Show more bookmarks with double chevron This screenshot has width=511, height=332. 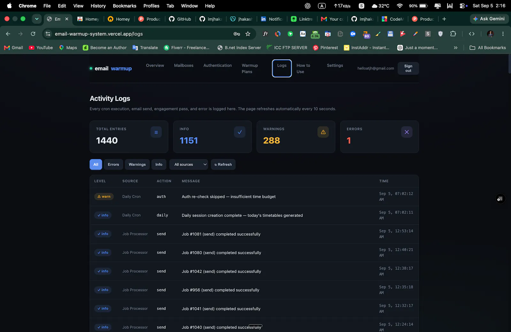(x=456, y=48)
